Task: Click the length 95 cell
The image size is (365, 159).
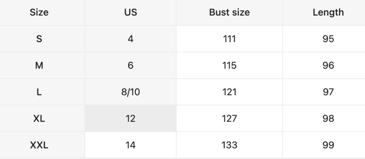Action: 328,39
